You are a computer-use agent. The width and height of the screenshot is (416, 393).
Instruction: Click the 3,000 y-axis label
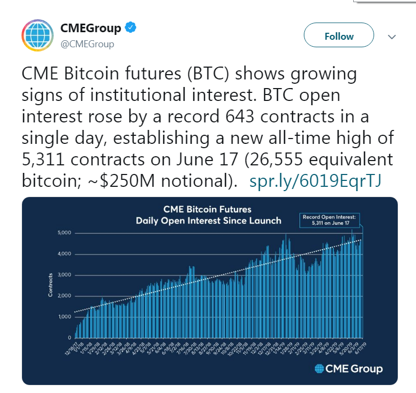[65, 275]
